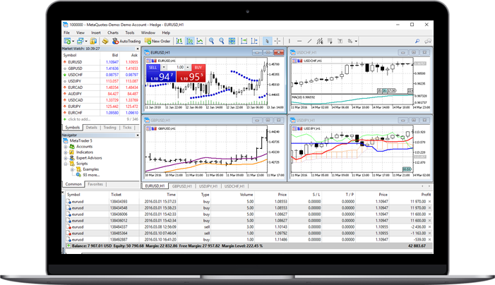Open the Profiles toolbar icon
The image size is (495, 285).
(x=80, y=41)
